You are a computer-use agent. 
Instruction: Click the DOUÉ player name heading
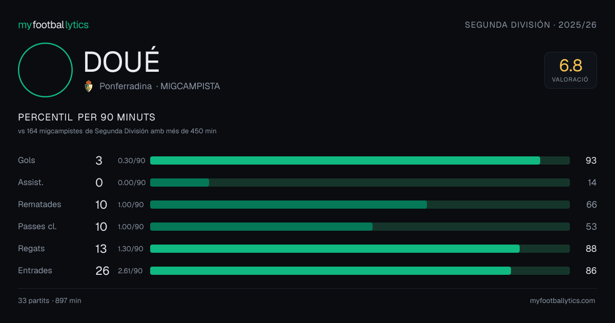point(121,62)
